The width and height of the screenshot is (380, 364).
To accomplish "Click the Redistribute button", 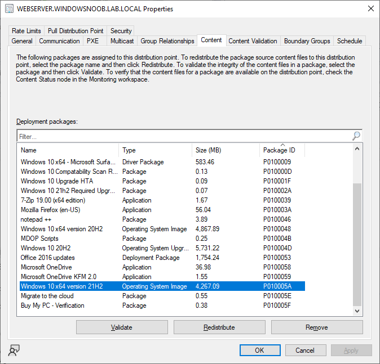I will pos(219,327).
